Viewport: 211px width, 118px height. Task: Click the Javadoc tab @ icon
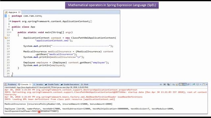click(34, 85)
